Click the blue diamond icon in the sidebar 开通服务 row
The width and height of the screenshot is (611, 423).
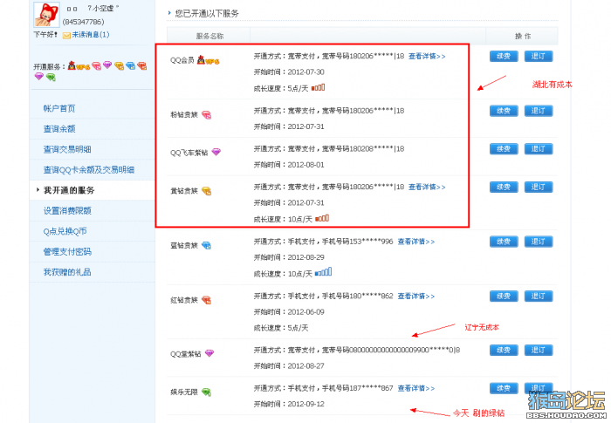(x=131, y=65)
